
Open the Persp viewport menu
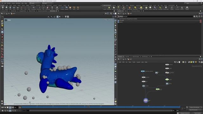click(x=106, y=20)
